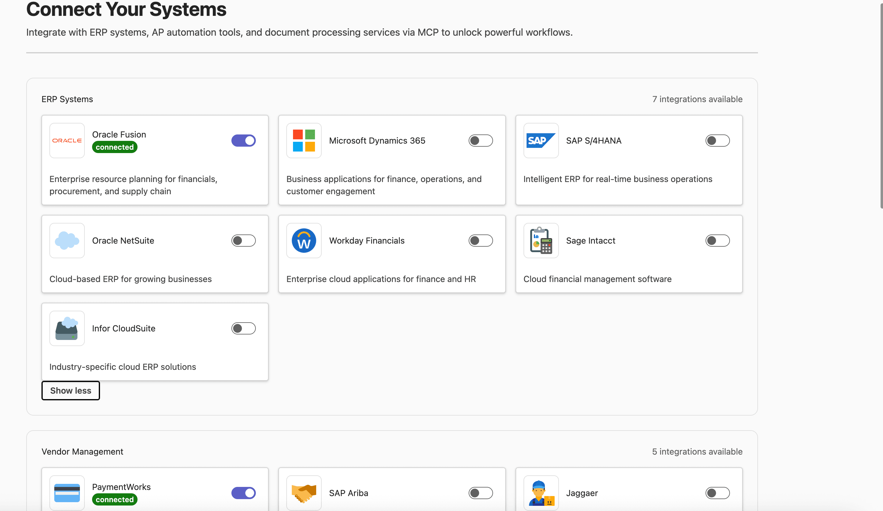Click 'Intelligent ERP for real-time business operations'

(x=618, y=179)
